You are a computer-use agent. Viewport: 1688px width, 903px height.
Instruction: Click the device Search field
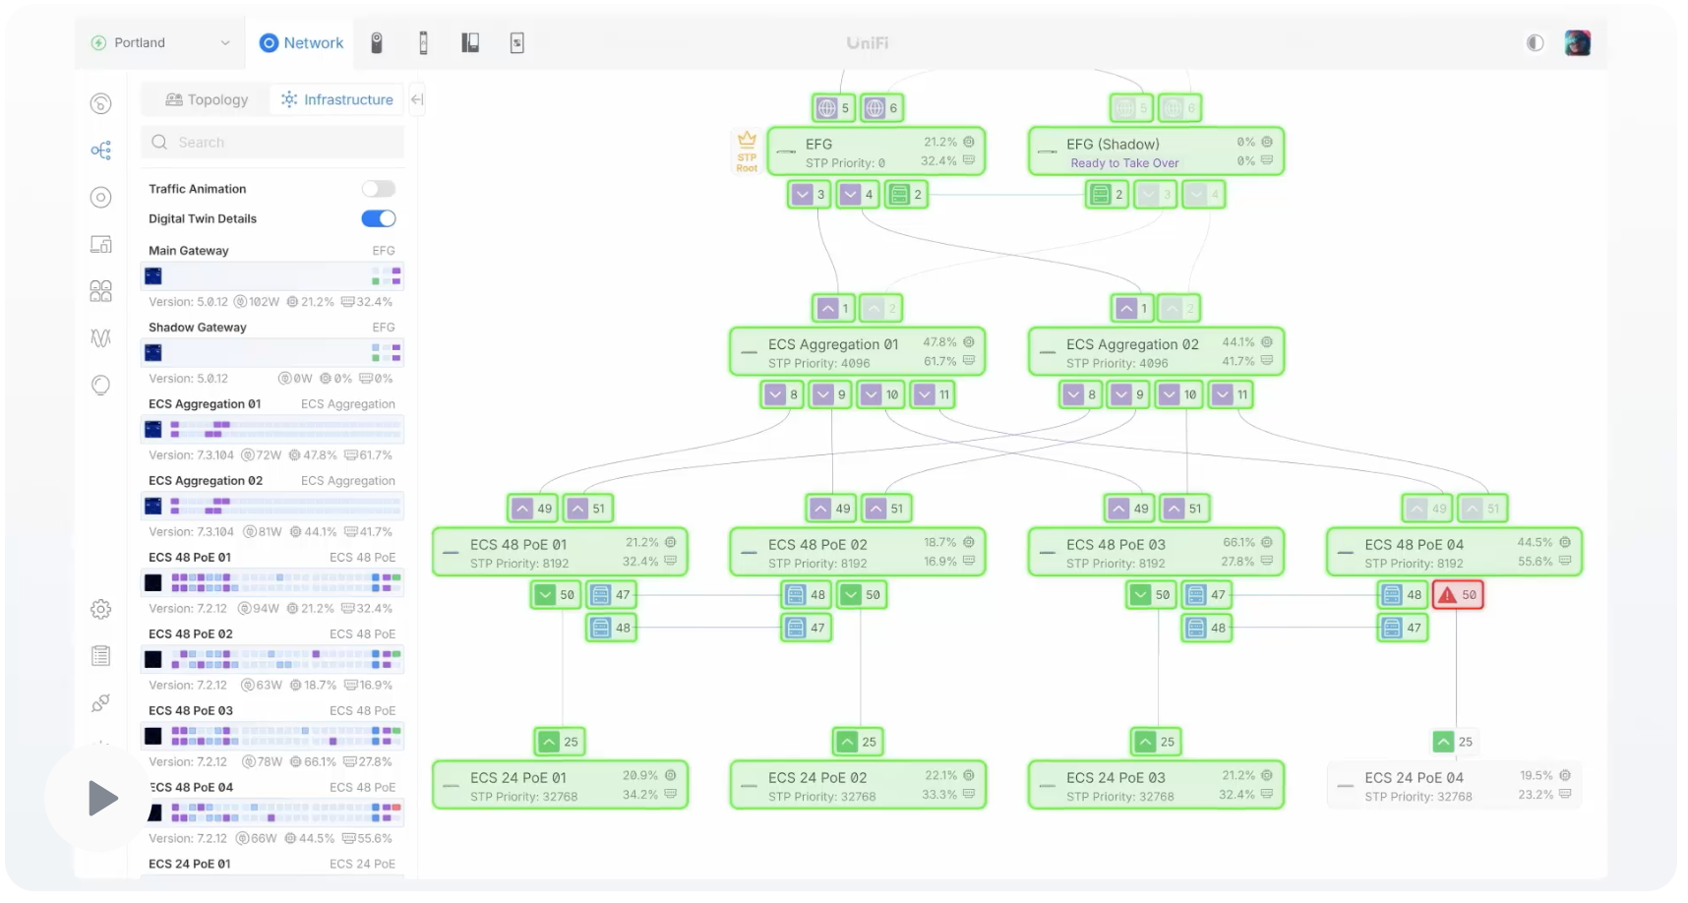[273, 143]
